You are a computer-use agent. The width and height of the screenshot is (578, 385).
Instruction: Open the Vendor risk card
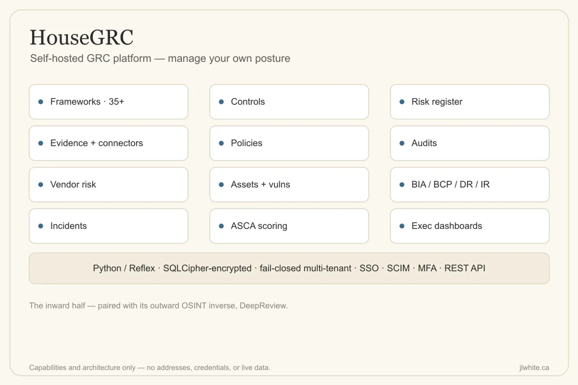point(108,185)
